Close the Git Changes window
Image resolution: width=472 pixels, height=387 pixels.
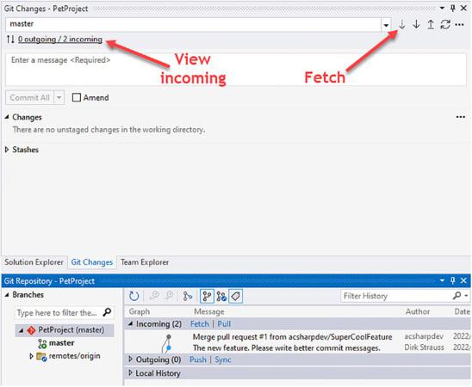click(x=464, y=8)
